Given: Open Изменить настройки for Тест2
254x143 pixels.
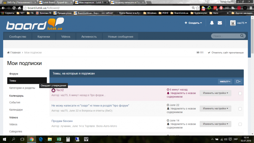Looking at the screenshot, I should tap(215, 93).
